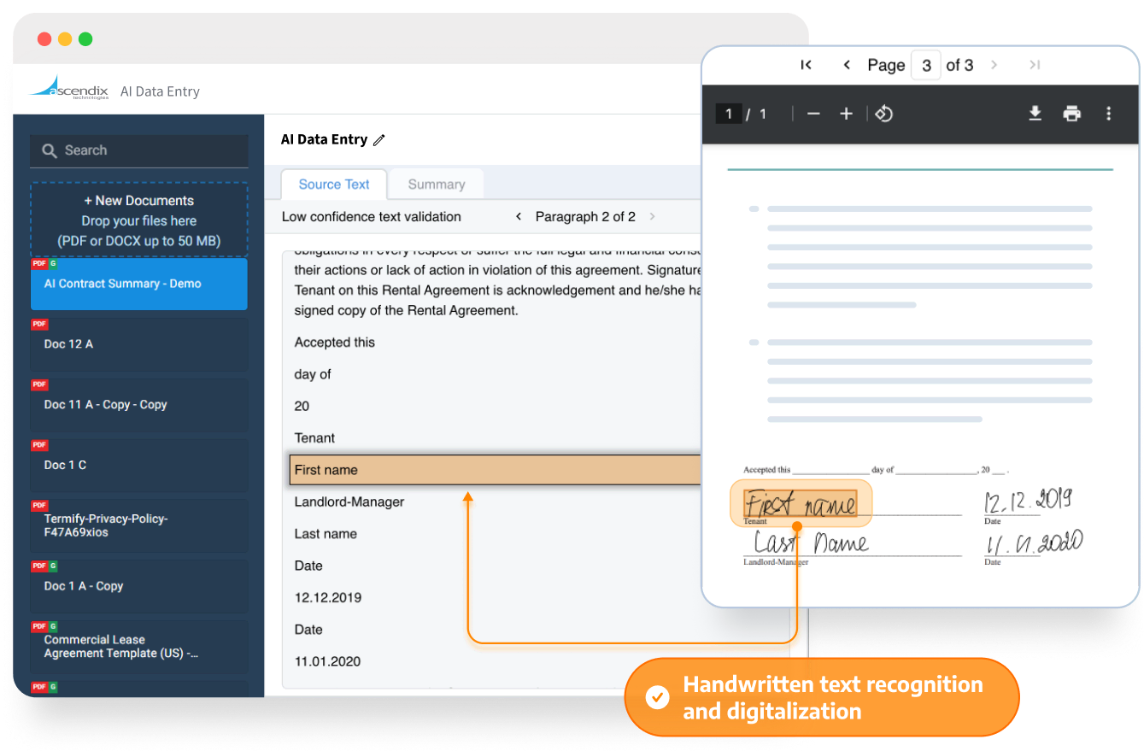Click the pencil edit icon beside AI Data Entry
Screen dimensions: 1144x751
379,140
